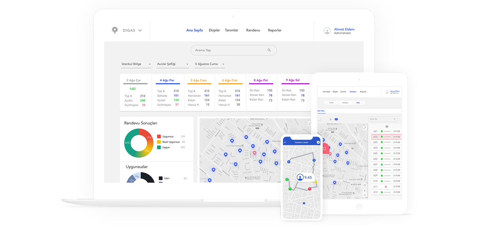Viewport: 481px width, 231px height.
Task: Open the DIGAS company dropdown chevron
Action: click(x=140, y=31)
